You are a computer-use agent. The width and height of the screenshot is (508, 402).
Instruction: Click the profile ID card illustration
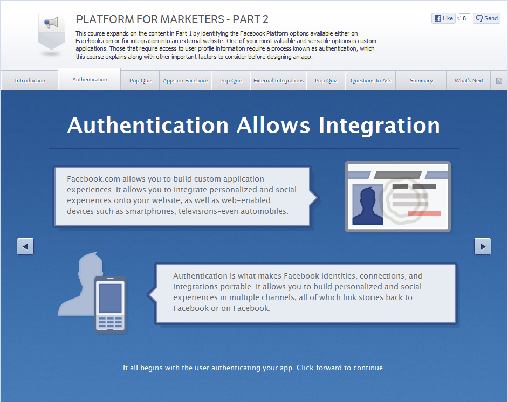398,197
